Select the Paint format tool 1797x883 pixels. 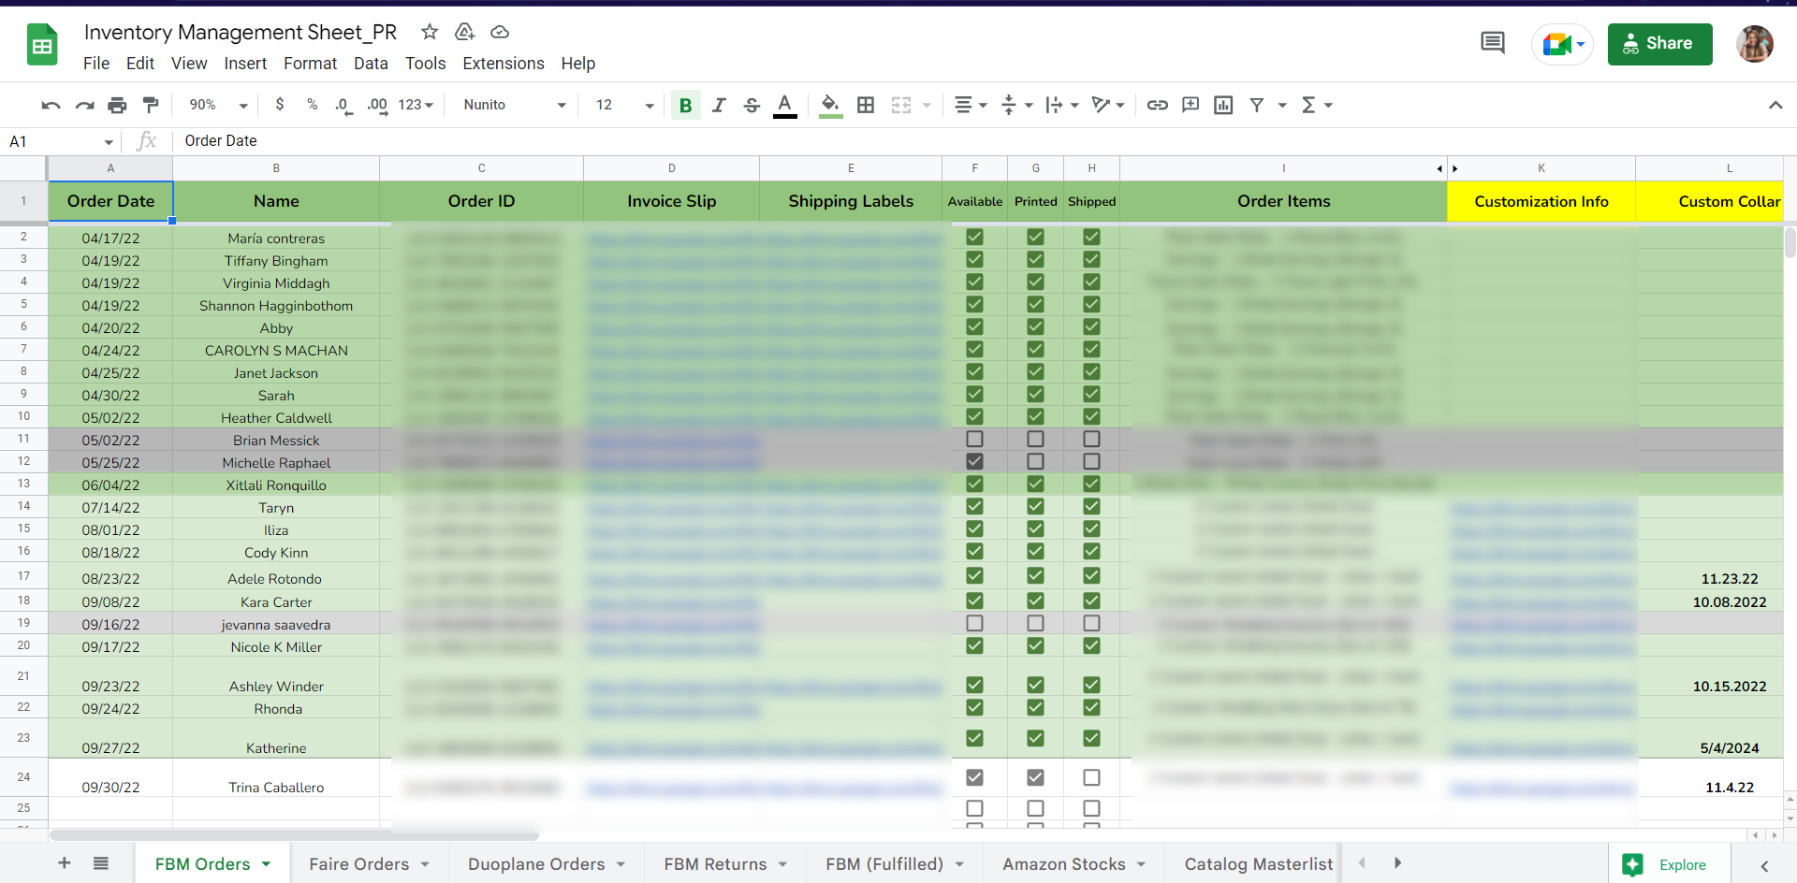pyautogui.click(x=151, y=105)
